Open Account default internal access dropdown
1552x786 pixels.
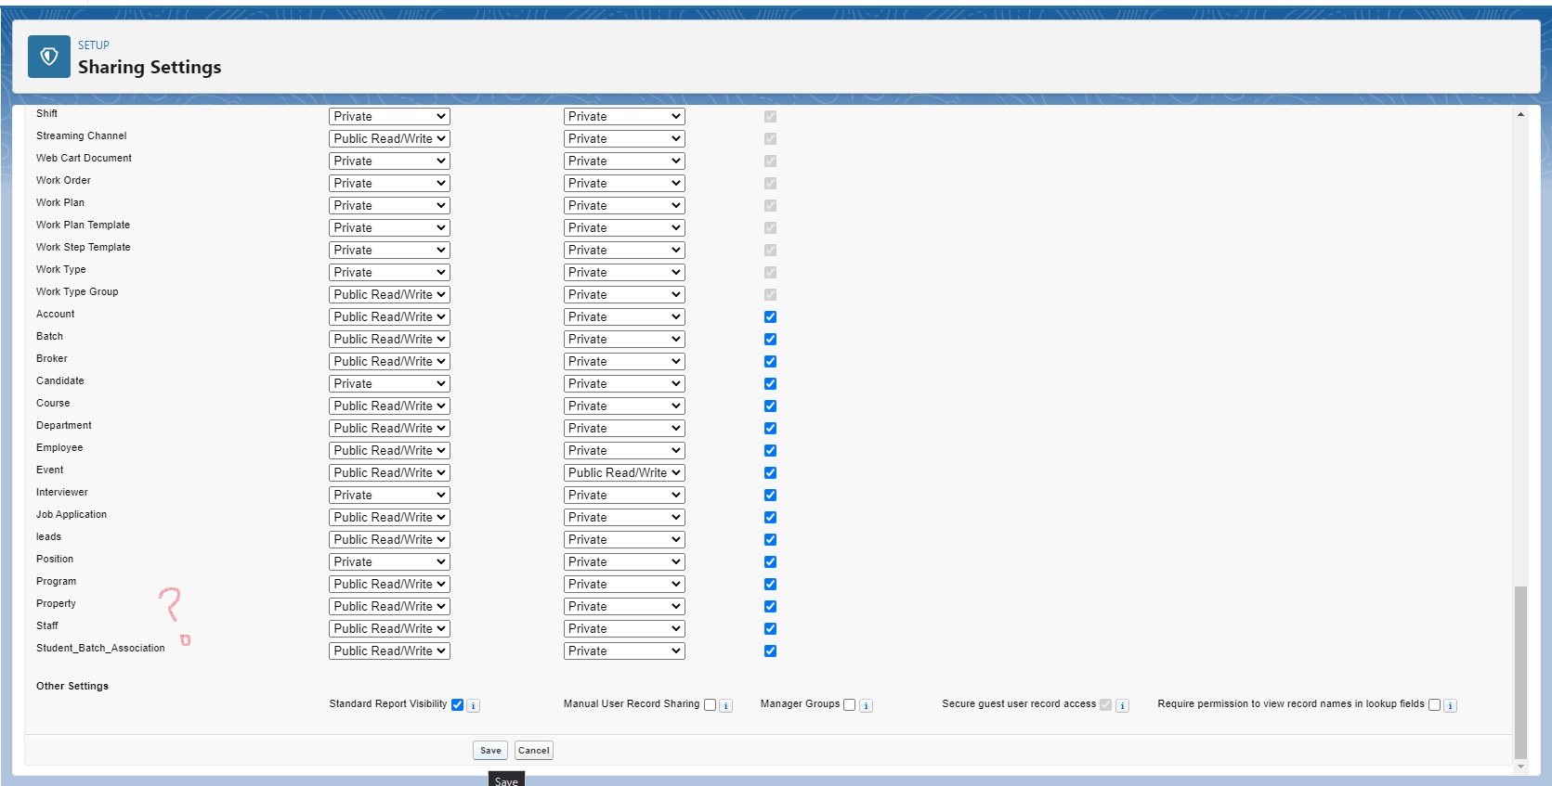tap(389, 316)
